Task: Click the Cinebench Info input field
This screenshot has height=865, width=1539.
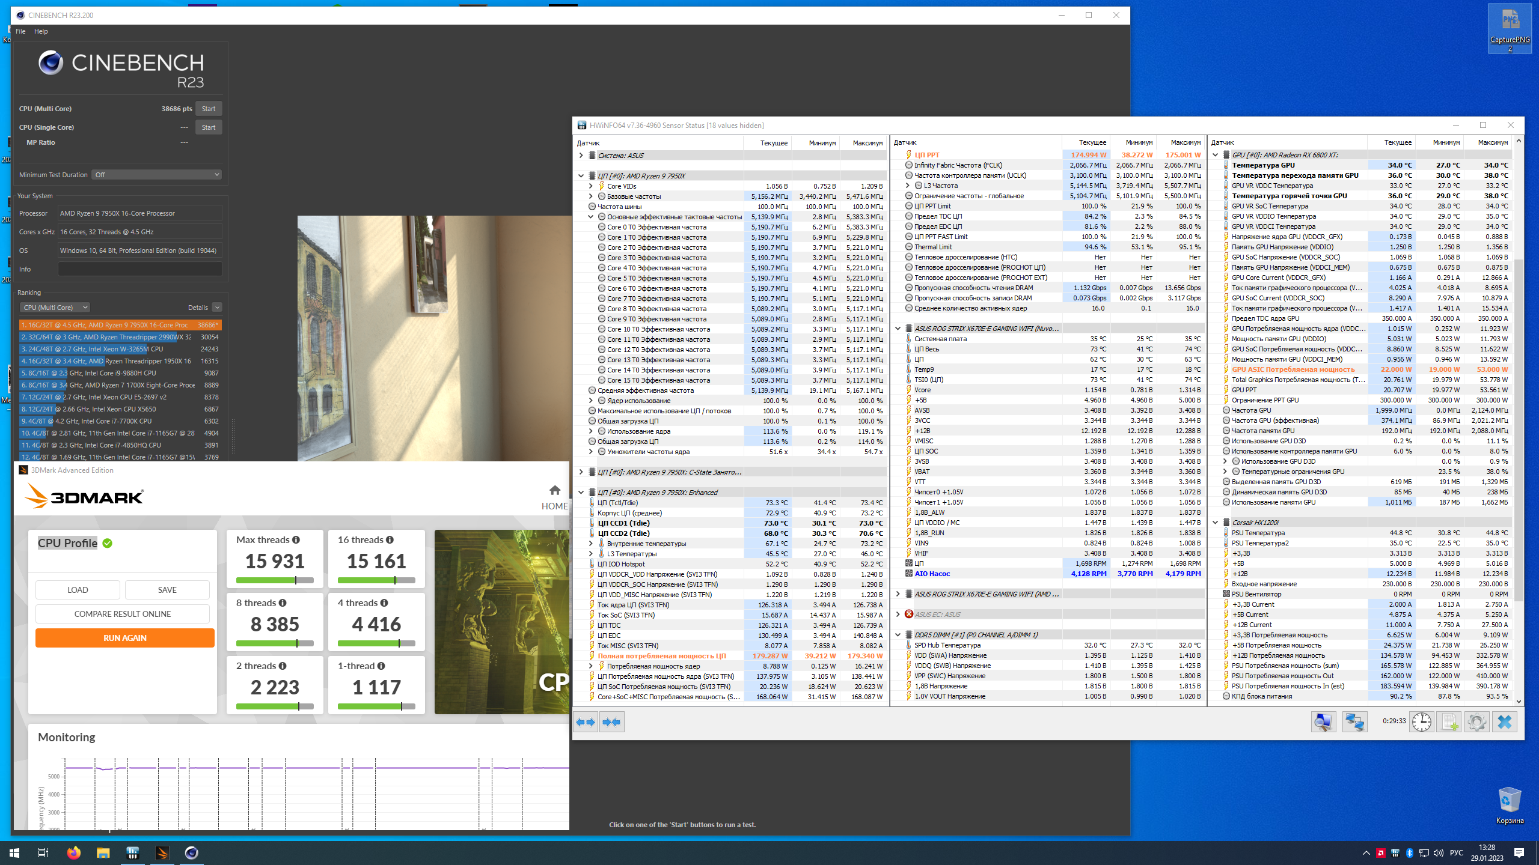Action: [139, 269]
